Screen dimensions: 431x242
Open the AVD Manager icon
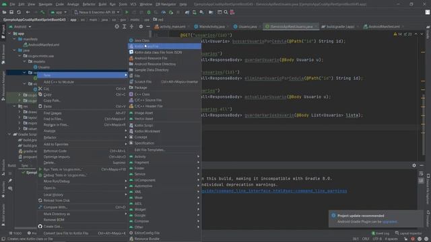(195, 12)
